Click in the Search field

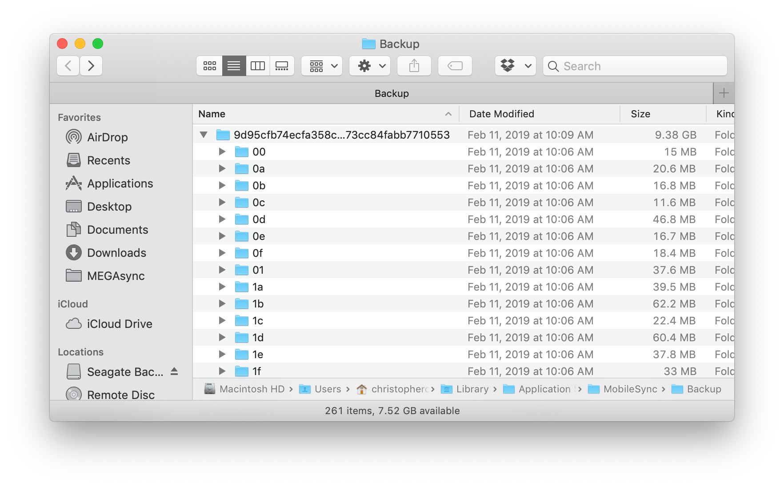click(x=635, y=66)
